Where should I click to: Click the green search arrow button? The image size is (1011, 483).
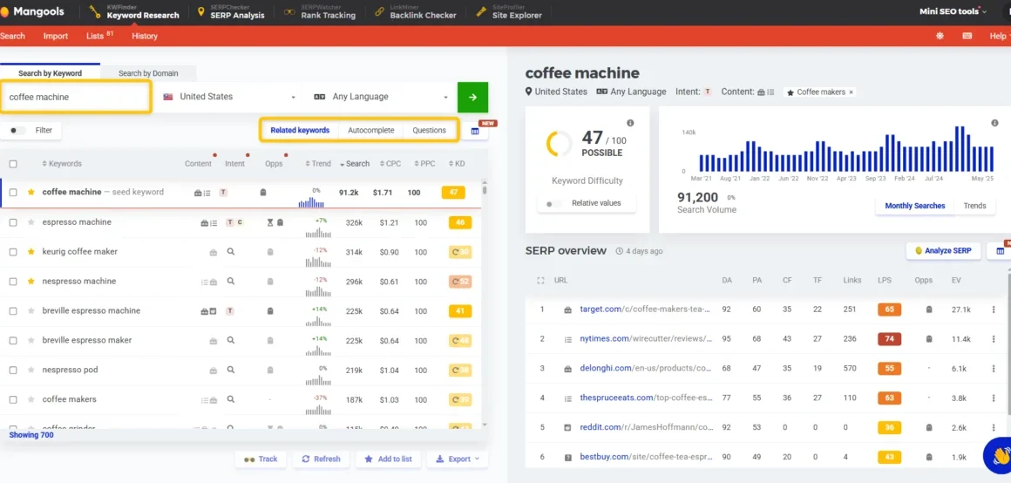472,97
